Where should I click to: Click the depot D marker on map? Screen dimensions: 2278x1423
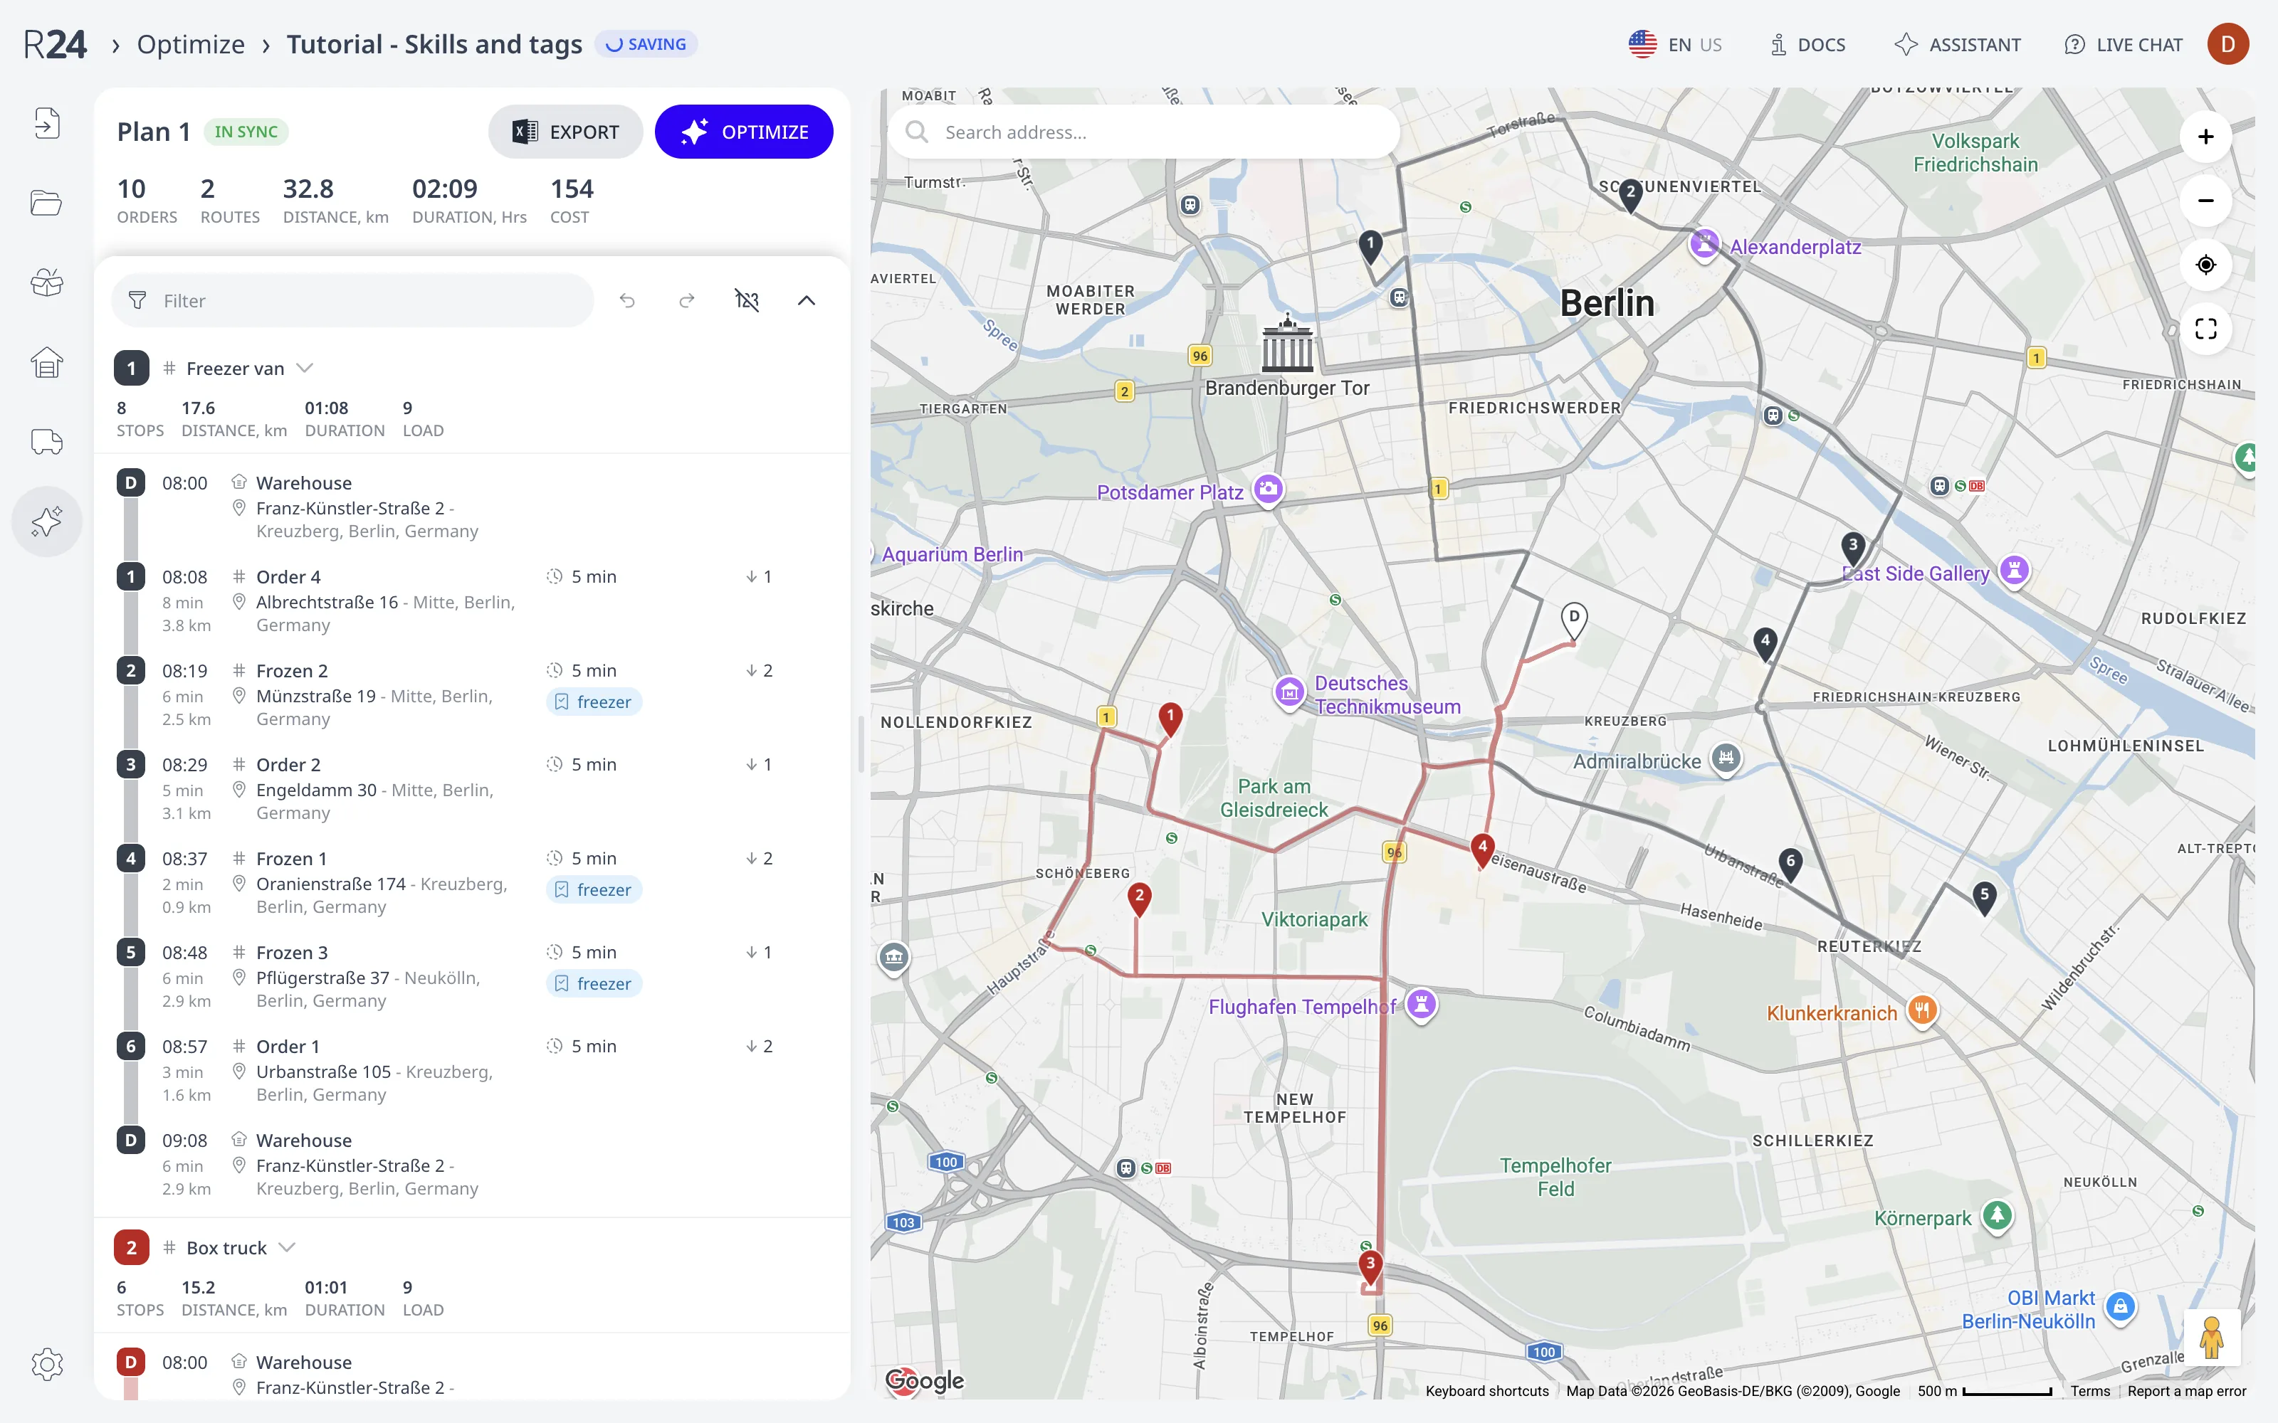pyautogui.click(x=1574, y=620)
